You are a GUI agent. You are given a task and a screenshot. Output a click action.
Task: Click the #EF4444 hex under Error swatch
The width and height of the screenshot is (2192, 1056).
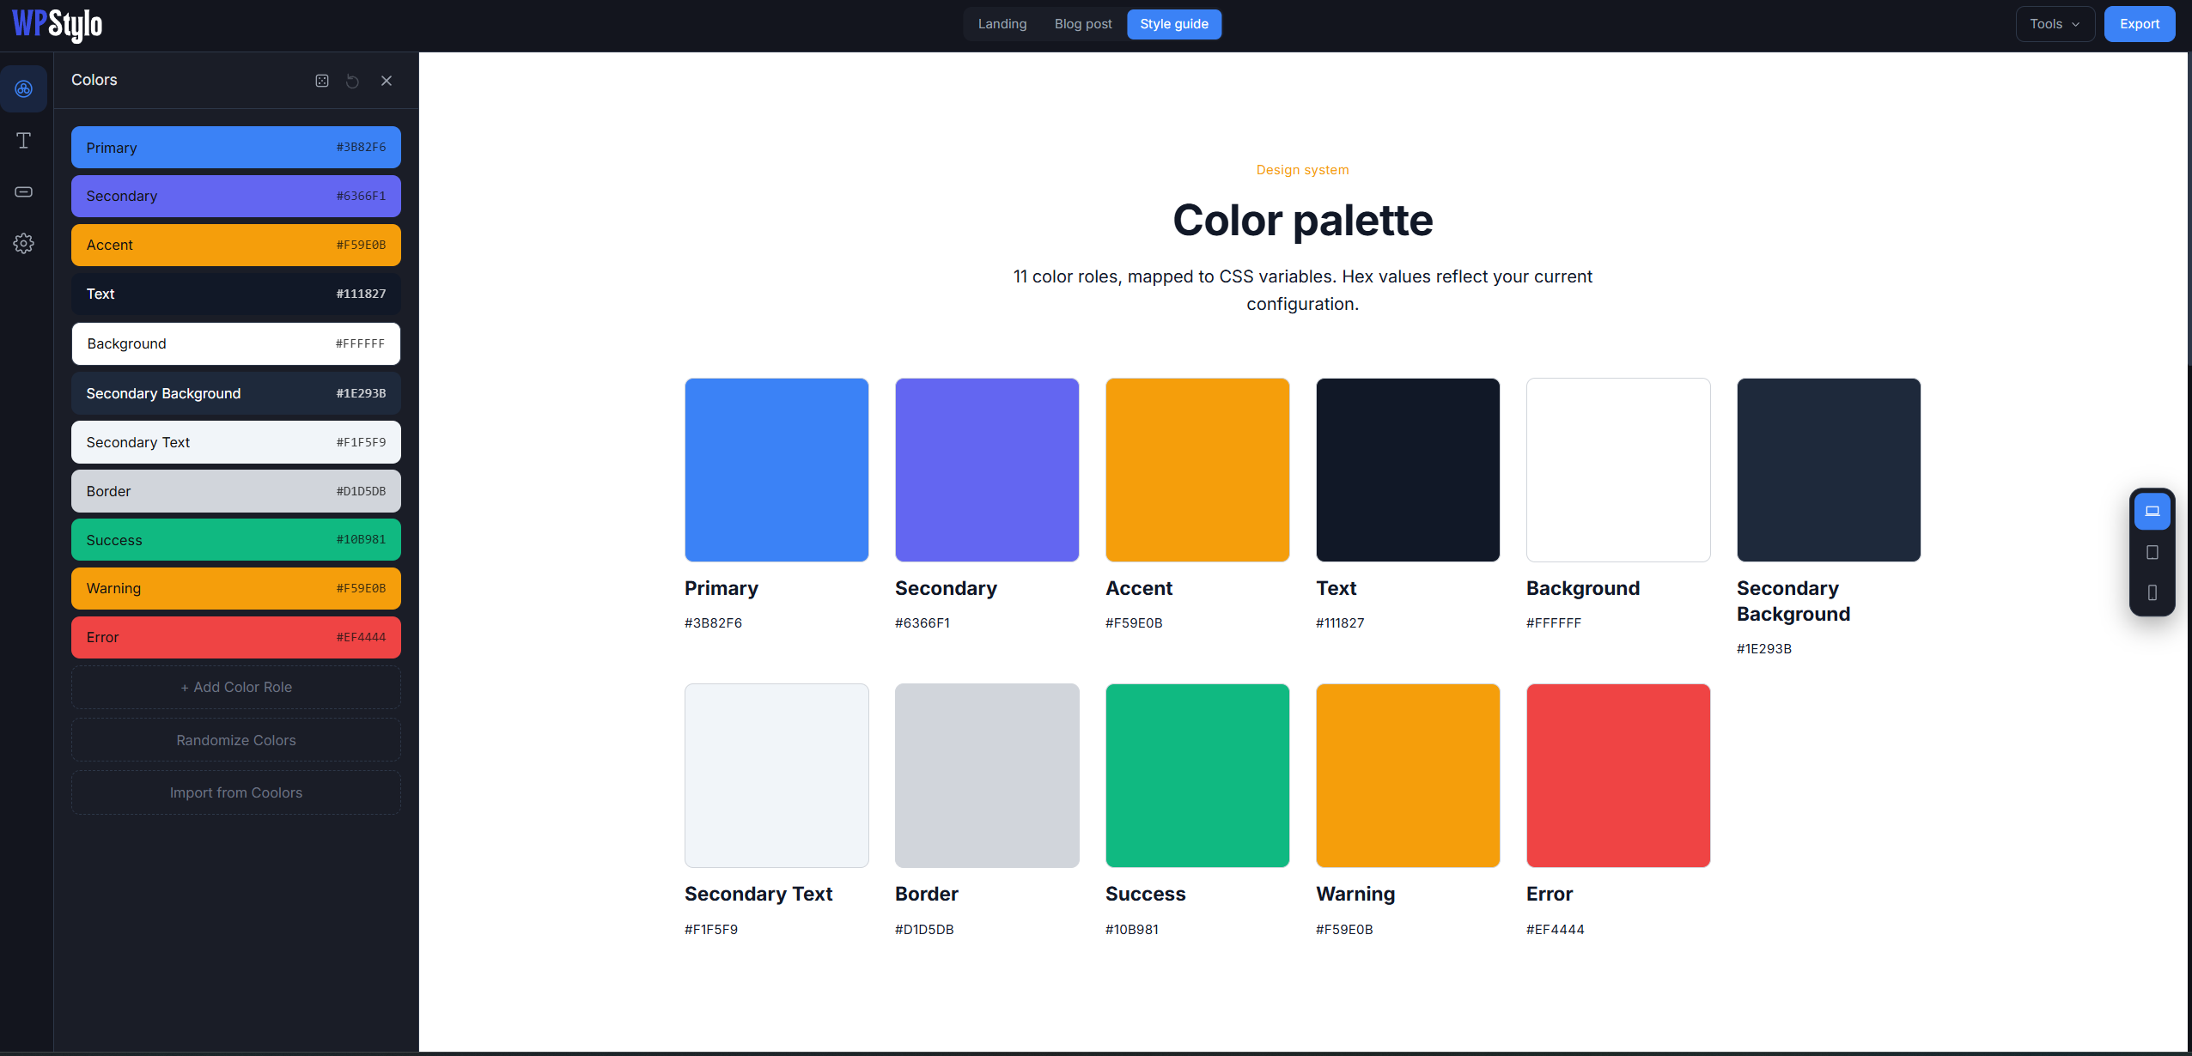[1555, 929]
